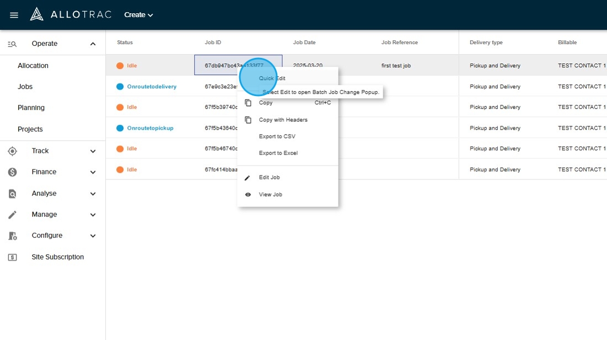Viewport: 607px width, 340px height.
Task: Collapse the Operate section
Action: [93, 44]
